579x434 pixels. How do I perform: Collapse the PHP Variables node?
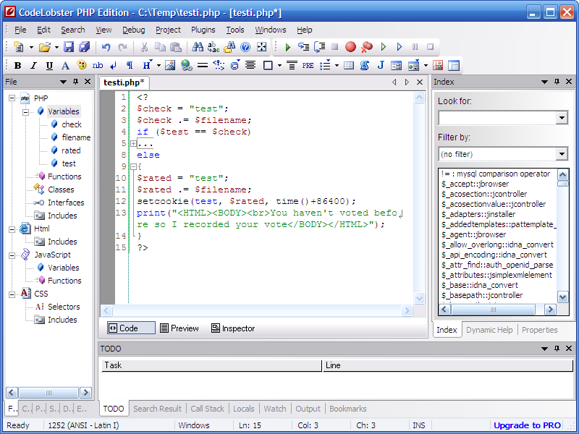point(25,111)
